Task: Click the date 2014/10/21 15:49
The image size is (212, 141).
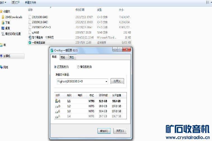Action: click(85, 37)
